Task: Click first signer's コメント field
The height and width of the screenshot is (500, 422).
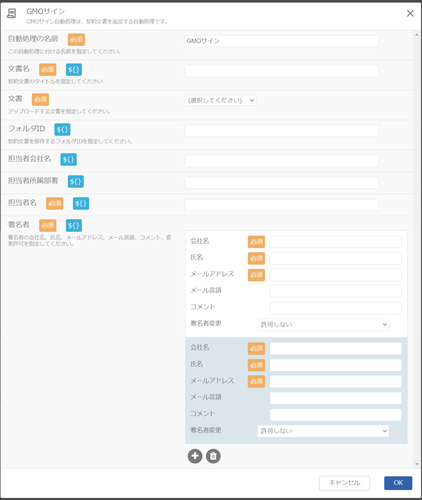Action: (335, 308)
